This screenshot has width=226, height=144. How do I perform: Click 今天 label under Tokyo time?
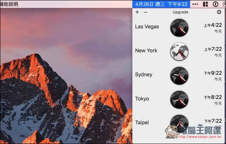pyautogui.click(x=218, y=103)
